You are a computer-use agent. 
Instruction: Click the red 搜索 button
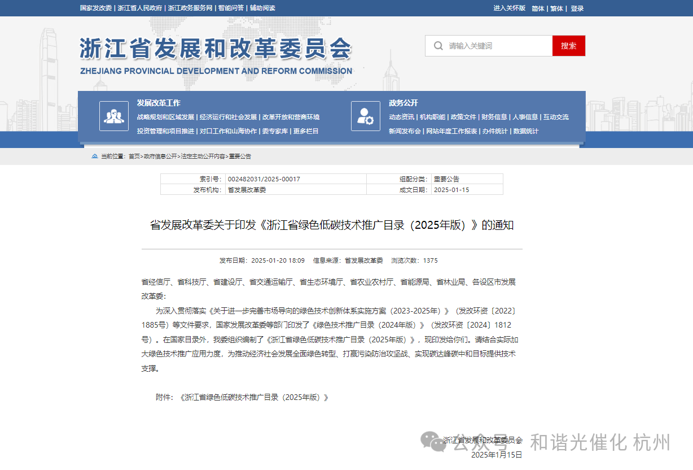point(569,46)
